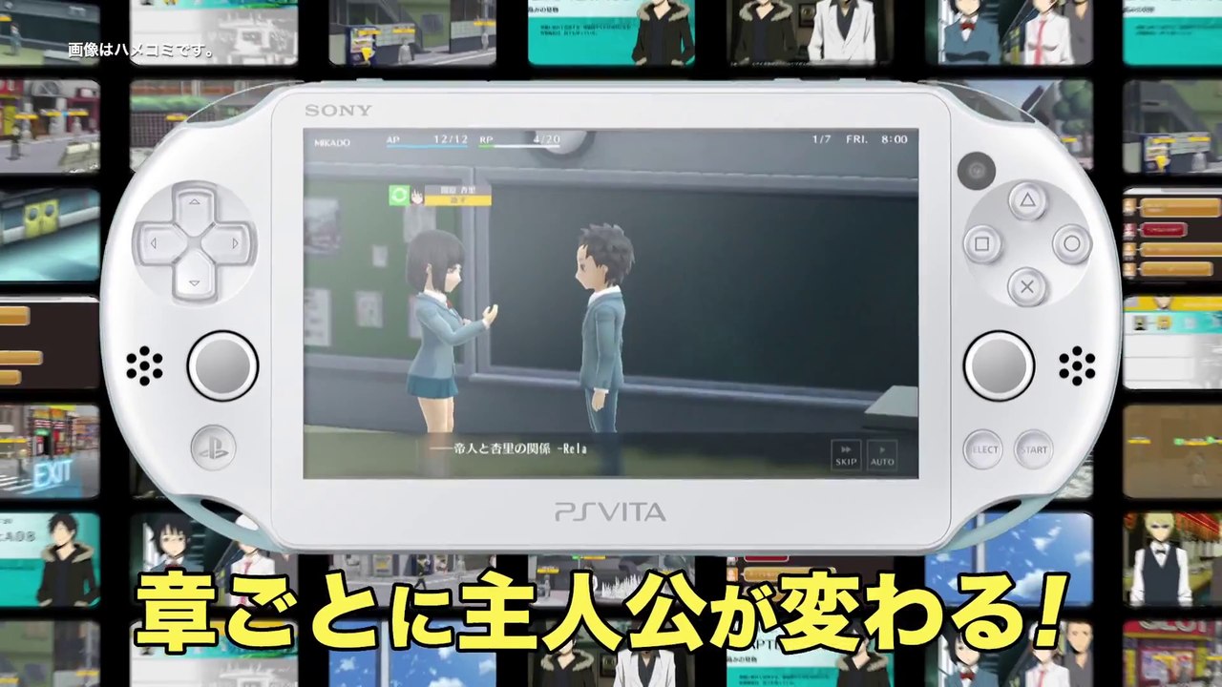This screenshot has width=1222, height=687.
Task: Click the RP gauge showing 4/20
Action: (520, 141)
